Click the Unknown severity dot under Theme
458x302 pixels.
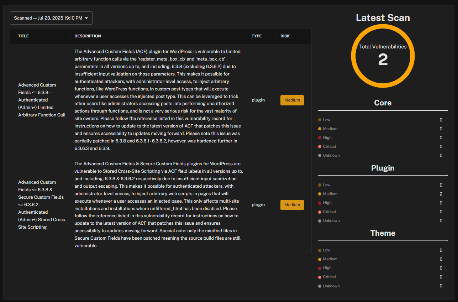click(x=320, y=286)
